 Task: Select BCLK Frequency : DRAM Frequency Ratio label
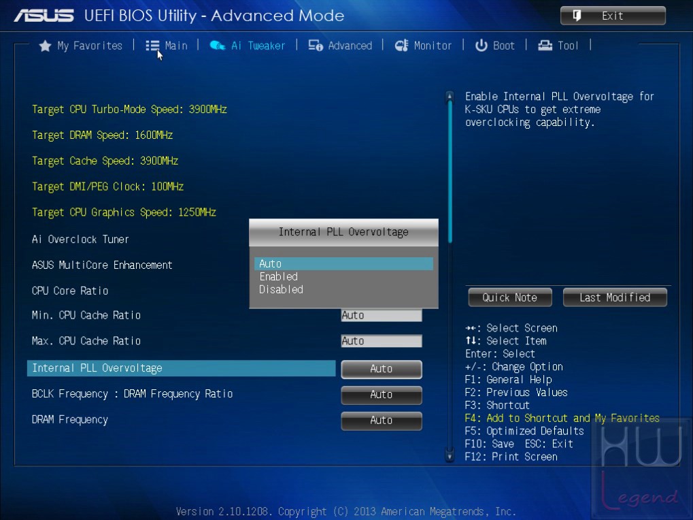(132, 394)
